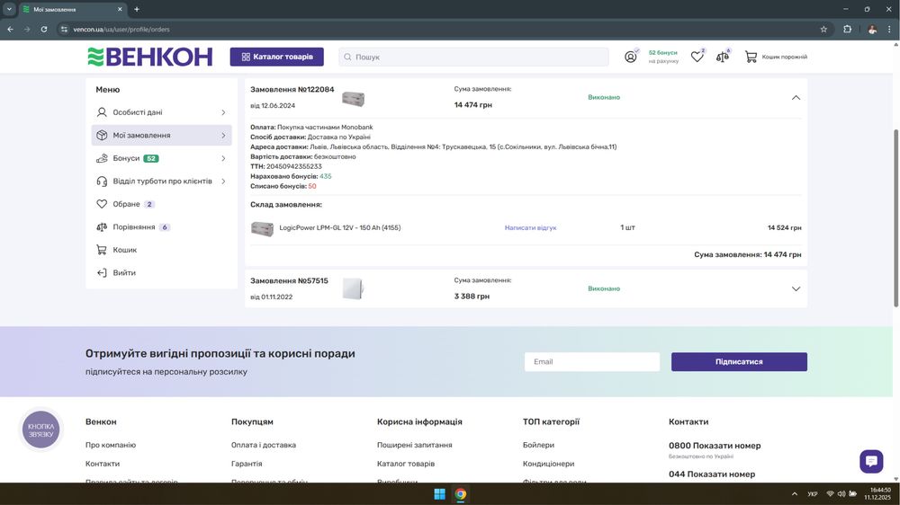Viewport: 900px width, 505px height.
Task: Click order №122084 battery thumbnail
Action: 353,98
